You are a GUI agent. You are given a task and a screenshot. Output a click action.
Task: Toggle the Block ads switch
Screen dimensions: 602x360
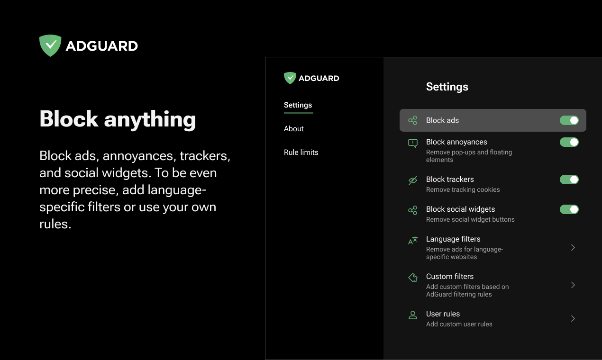(x=569, y=120)
